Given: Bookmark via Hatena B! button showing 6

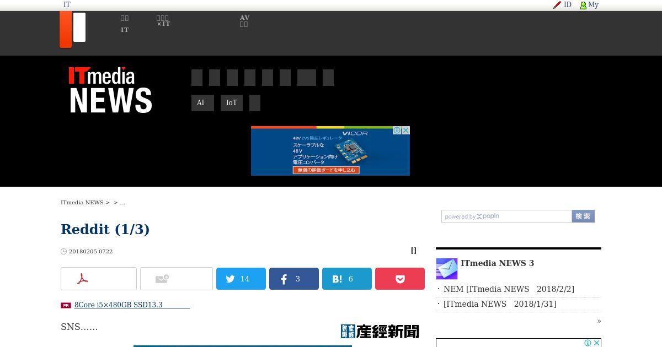Looking at the screenshot, I should click(347, 279).
